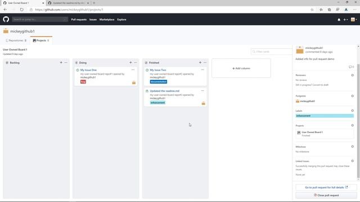Add a card to Finished column
The width and height of the screenshot is (360, 202).
pyautogui.click(x=200, y=62)
